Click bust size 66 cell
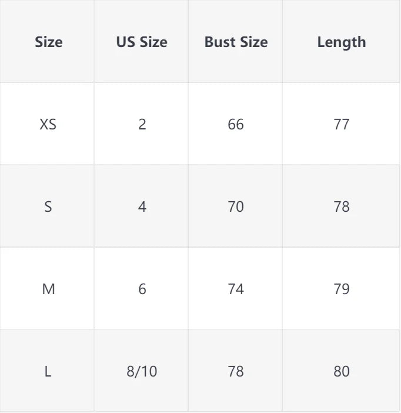This screenshot has width=401, height=413. click(236, 125)
